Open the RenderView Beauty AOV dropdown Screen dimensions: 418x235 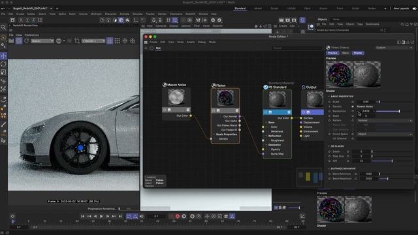(x=42, y=40)
